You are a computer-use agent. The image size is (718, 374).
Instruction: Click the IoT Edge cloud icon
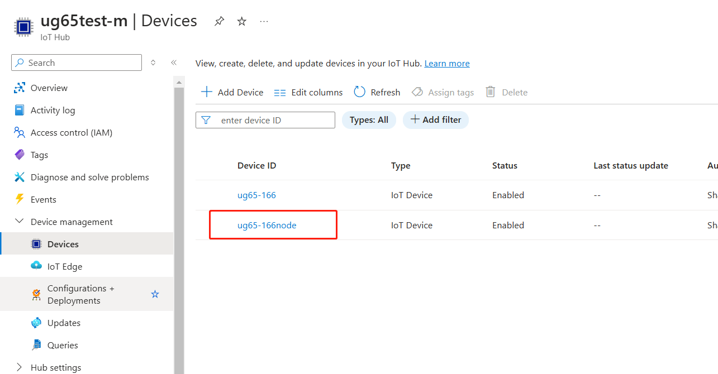click(36, 266)
